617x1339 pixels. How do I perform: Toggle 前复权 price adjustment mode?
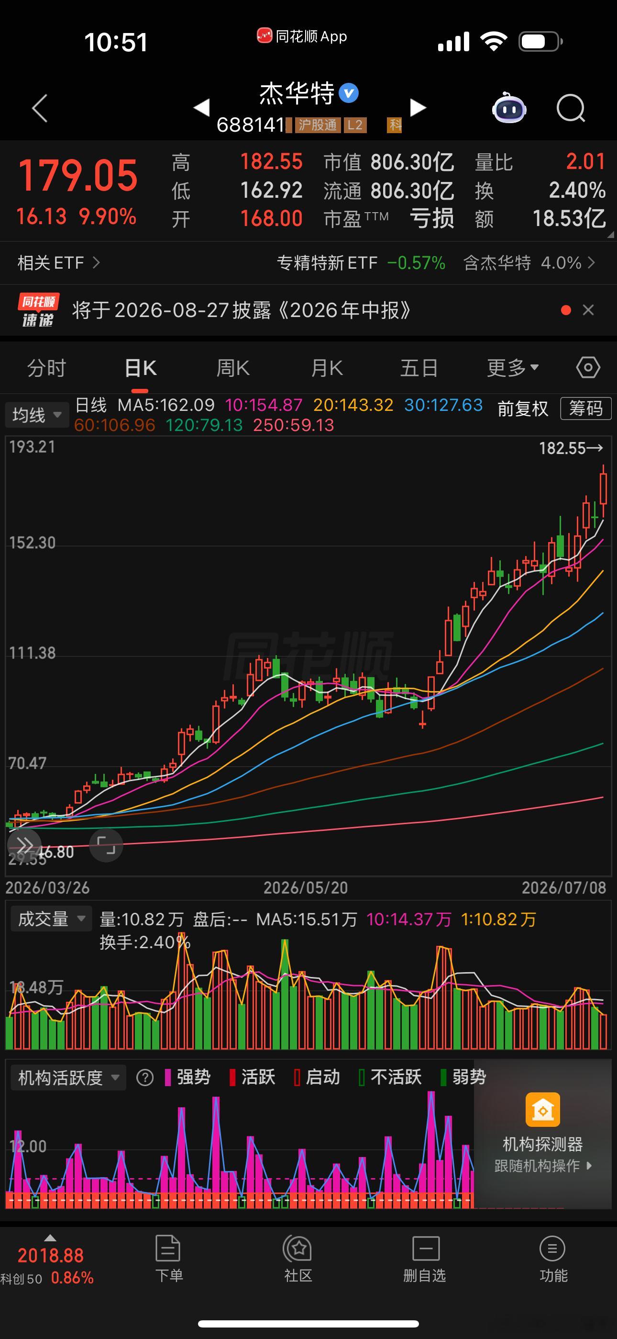(x=522, y=409)
